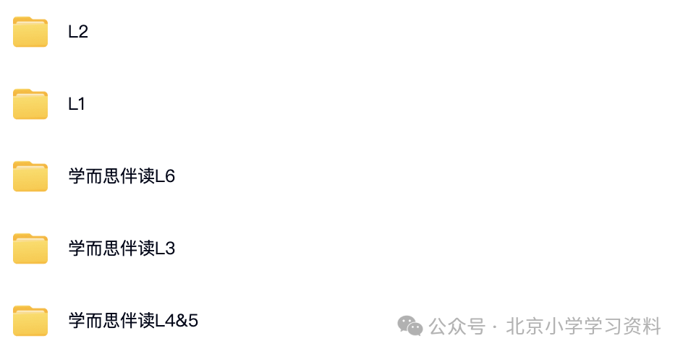
Task: Select the 学而思伴读L3 folder icon
Action: point(30,249)
